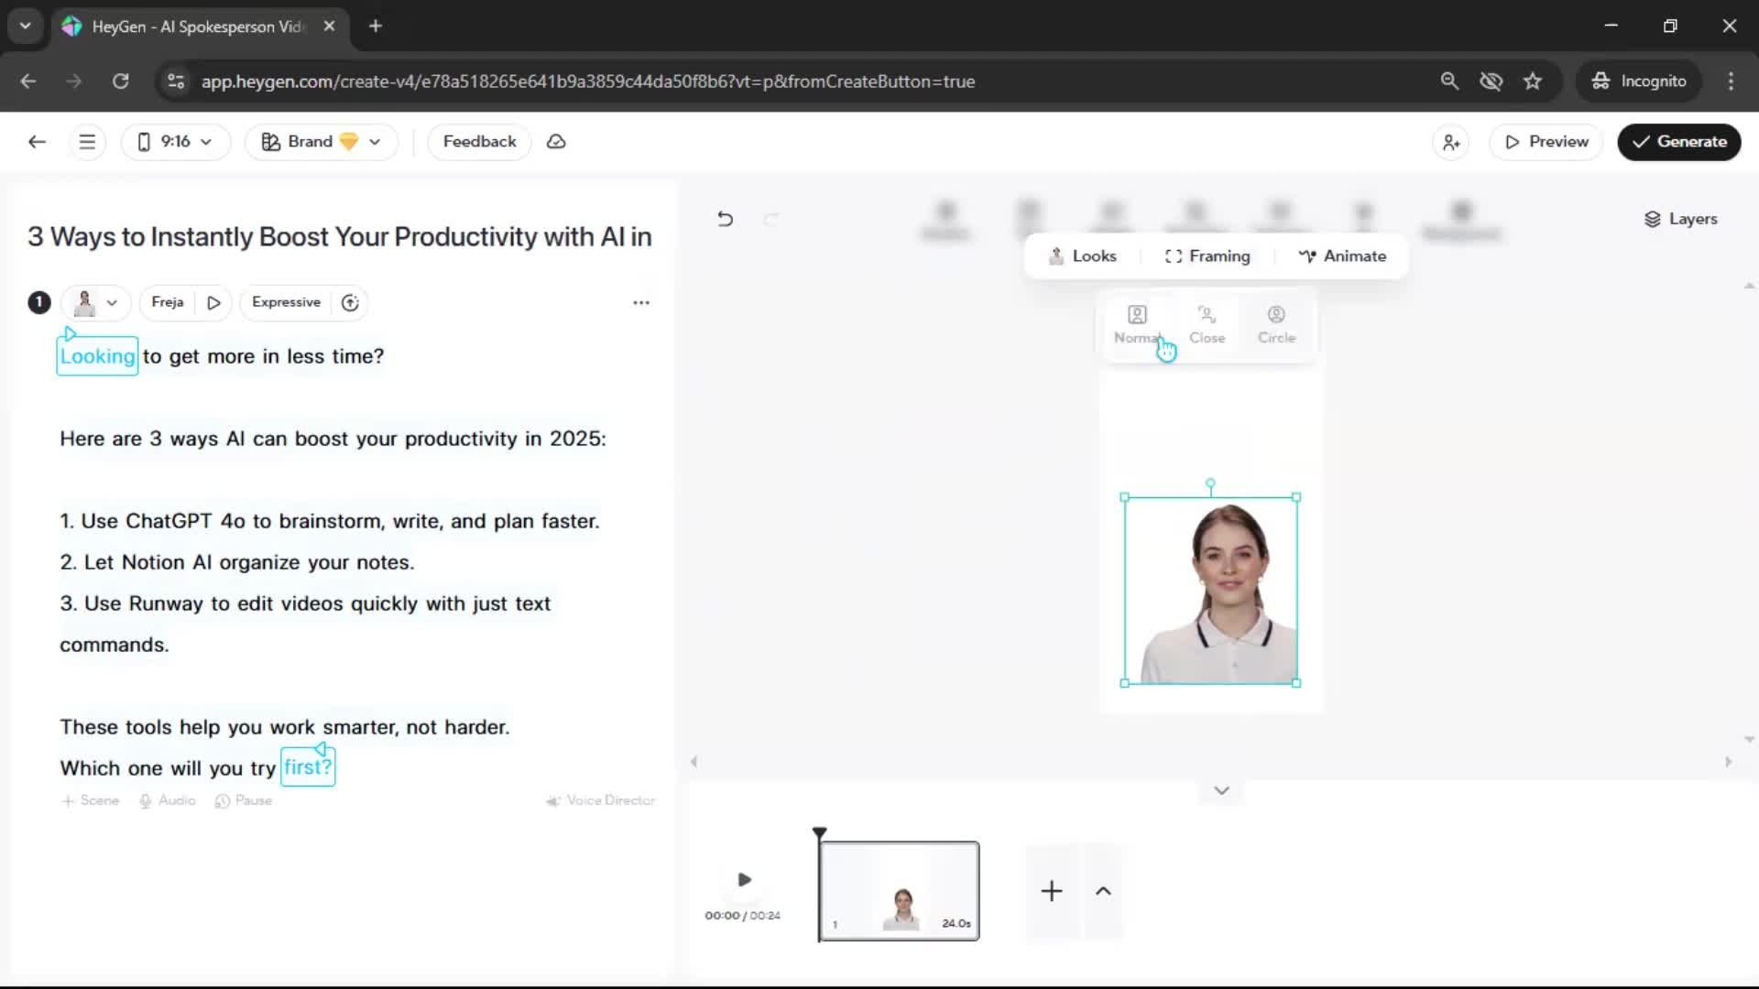
Task: Open the hamburger menu icon
Action: [x=87, y=142]
